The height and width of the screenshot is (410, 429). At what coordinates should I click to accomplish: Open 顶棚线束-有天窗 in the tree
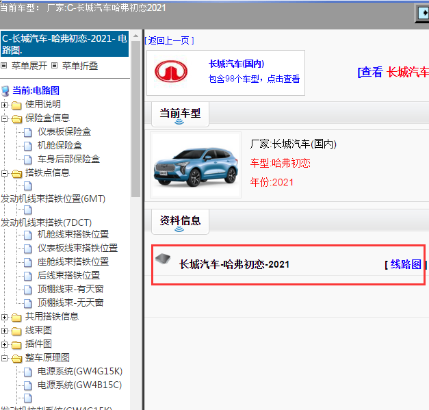tap(70, 290)
